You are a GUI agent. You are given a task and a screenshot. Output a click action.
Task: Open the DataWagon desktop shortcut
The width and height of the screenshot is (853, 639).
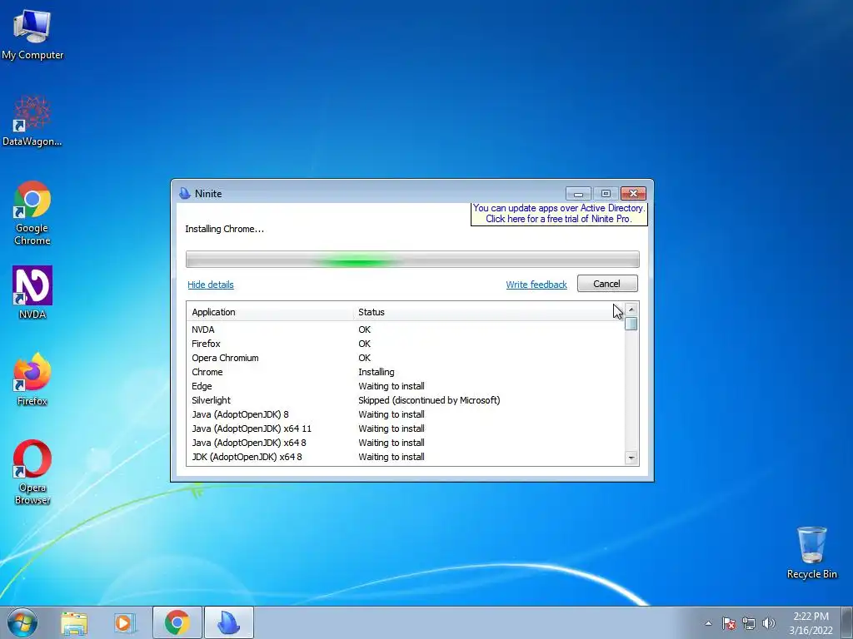32,121
